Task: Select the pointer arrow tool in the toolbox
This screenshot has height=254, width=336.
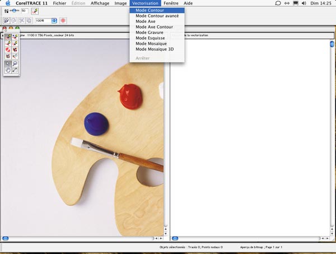Action: pyautogui.click(x=8, y=63)
